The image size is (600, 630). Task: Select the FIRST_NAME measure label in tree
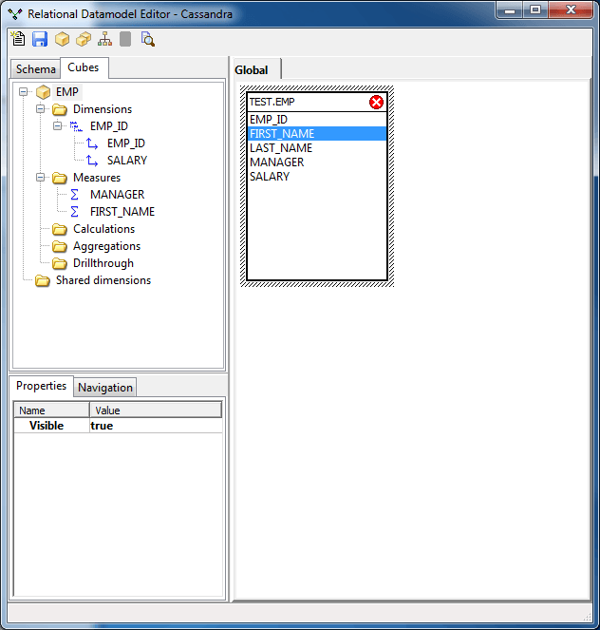pos(122,212)
